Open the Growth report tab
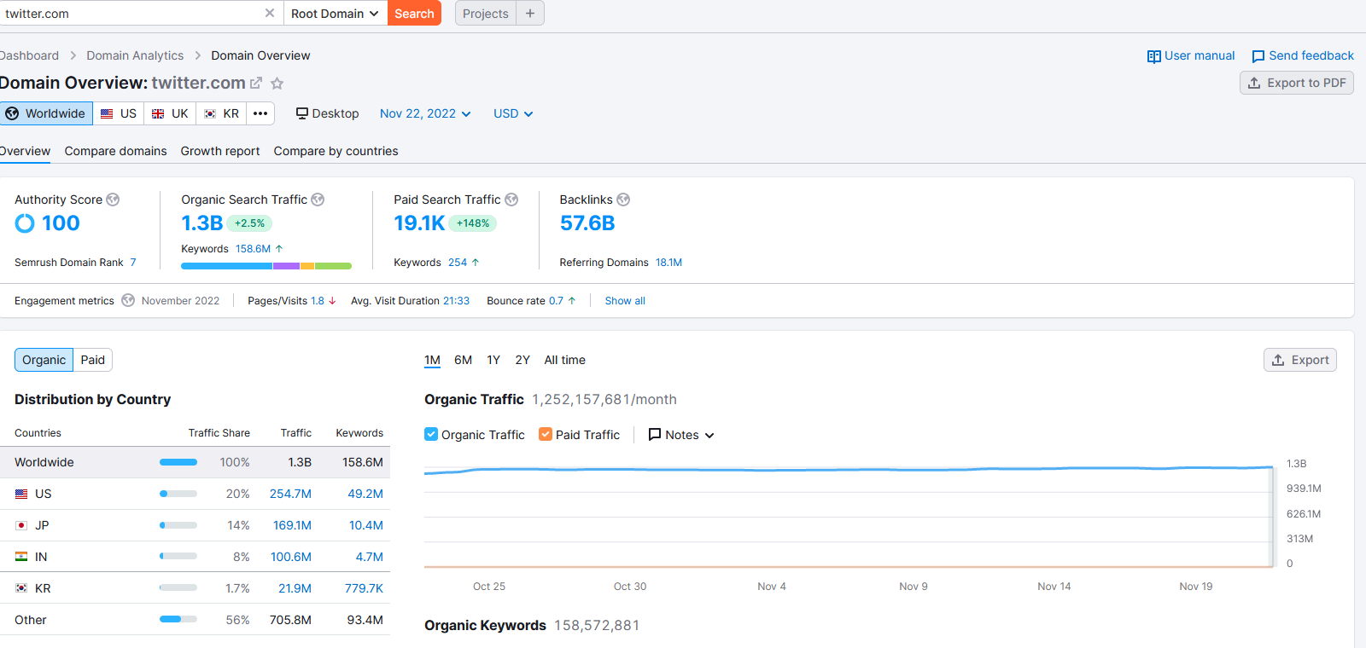Screen dimensions: 1366x648 [x=220, y=151]
